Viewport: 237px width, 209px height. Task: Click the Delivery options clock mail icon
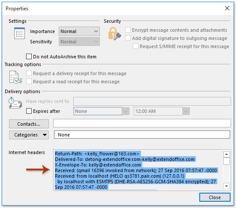click(x=15, y=103)
